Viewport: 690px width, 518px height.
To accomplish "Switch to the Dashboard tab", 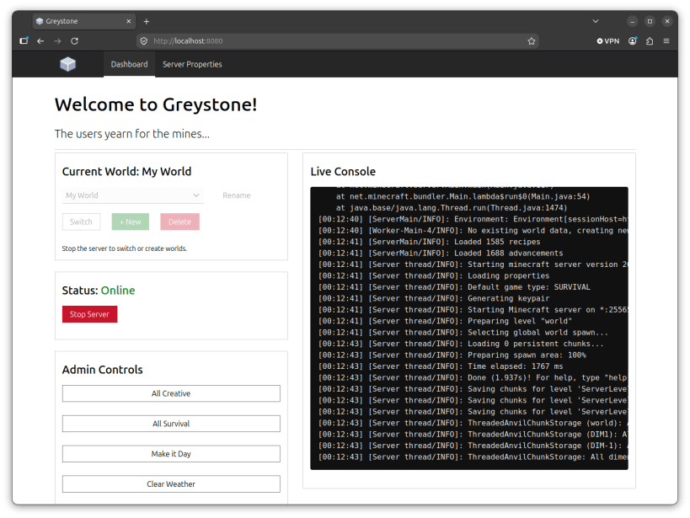I will [x=130, y=64].
